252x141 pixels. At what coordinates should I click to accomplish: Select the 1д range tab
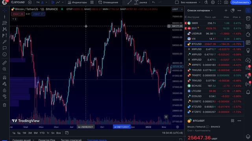click(14, 133)
